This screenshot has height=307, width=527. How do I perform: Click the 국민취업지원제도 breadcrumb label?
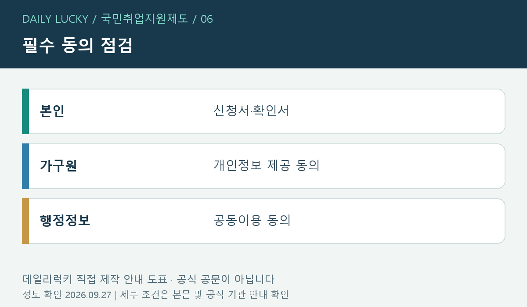coord(144,19)
